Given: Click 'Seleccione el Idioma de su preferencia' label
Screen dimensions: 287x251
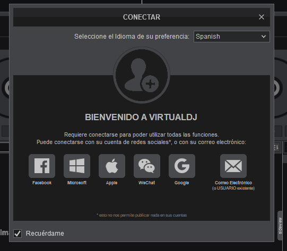Looking at the screenshot, I should (x=132, y=37).
